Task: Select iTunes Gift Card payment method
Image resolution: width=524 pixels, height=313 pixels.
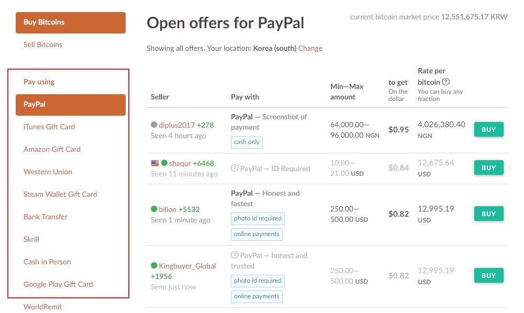Action: pos(49,127)
